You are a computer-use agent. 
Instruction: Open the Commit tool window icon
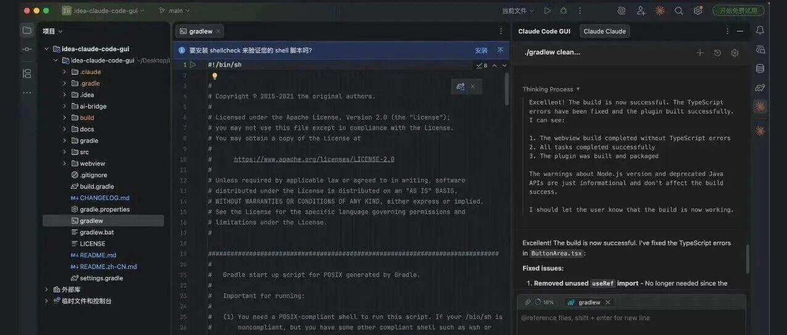pos(27,49)
